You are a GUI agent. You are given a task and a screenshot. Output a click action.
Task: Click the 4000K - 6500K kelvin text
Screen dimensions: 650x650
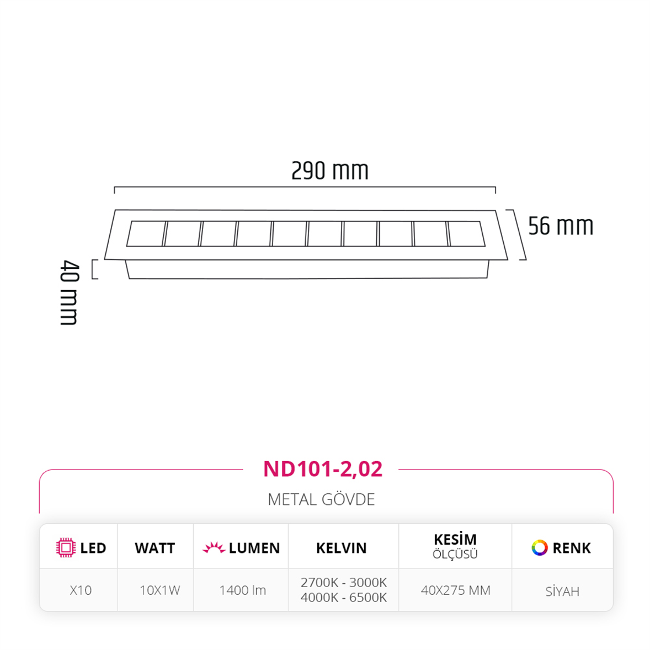[x=344, y=598]
